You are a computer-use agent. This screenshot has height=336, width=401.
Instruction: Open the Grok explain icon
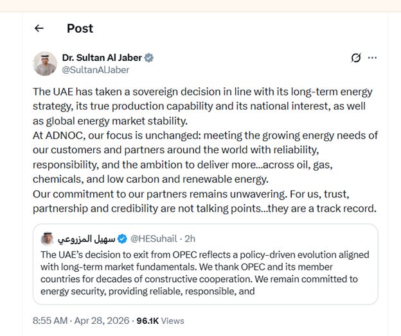(x=356, y=58)
